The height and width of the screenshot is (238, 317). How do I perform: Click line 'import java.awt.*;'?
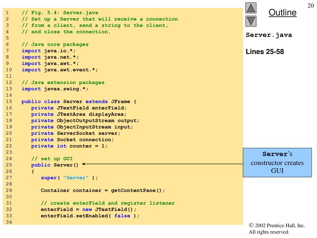coord(50,64)
